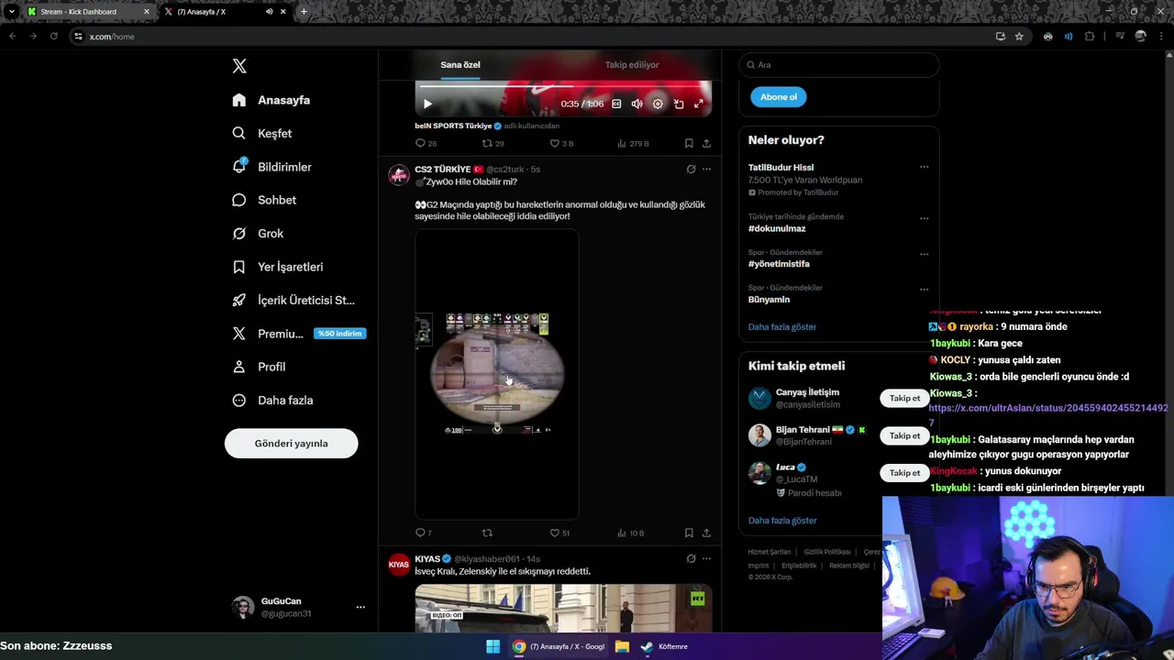The image size is (1174, 660).
Task: Bookmark the beIN SPORTS post
Action: [689, 143]
